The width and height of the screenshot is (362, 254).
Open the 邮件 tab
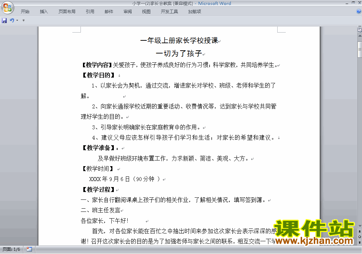(x=109, y=12)
